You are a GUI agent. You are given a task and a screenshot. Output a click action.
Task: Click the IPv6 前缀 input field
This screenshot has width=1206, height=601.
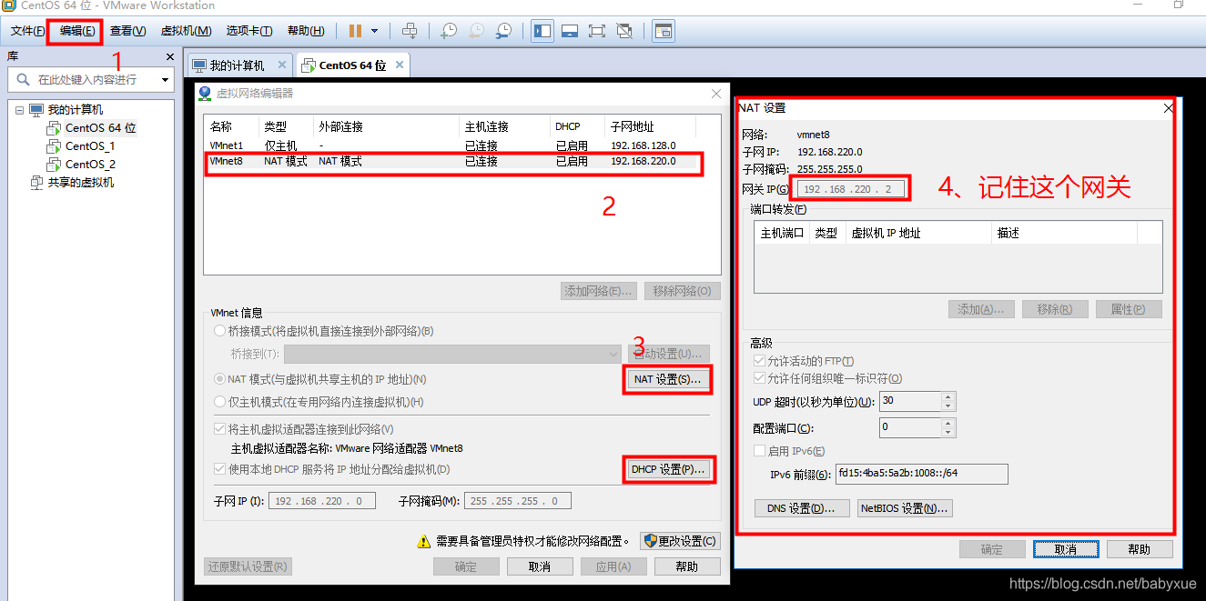click(921, 474)
